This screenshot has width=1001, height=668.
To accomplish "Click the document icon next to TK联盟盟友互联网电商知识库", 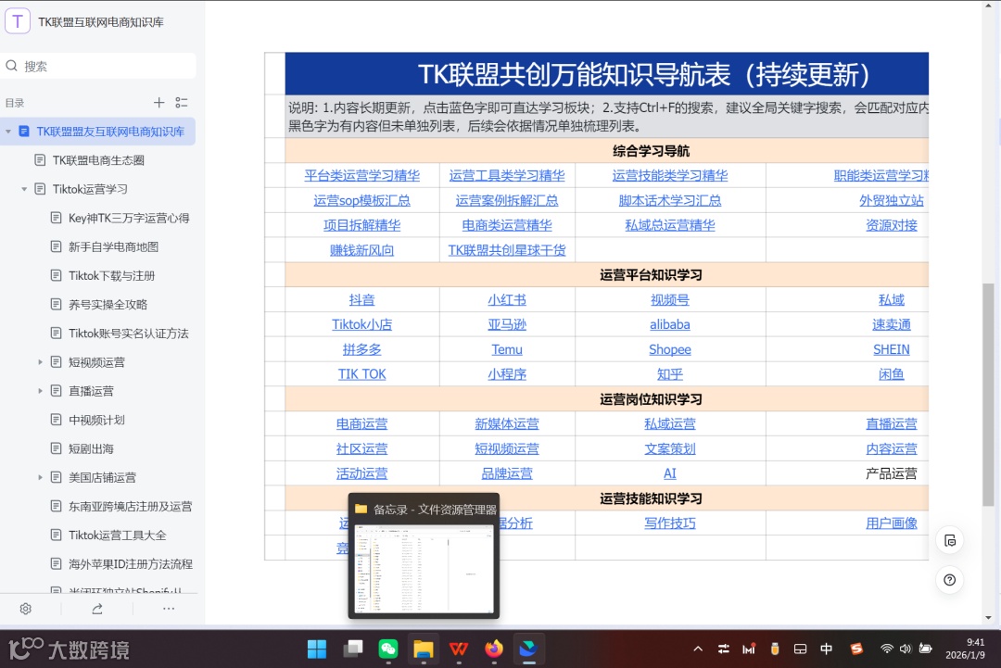I will (x=24, y=132).
